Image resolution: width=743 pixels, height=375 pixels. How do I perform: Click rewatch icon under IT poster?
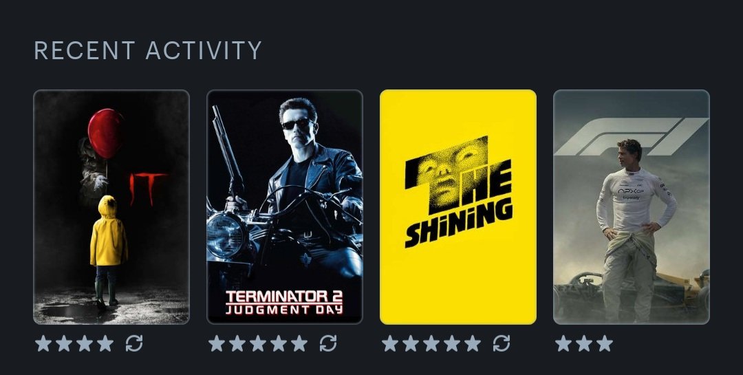pos(134,343)
